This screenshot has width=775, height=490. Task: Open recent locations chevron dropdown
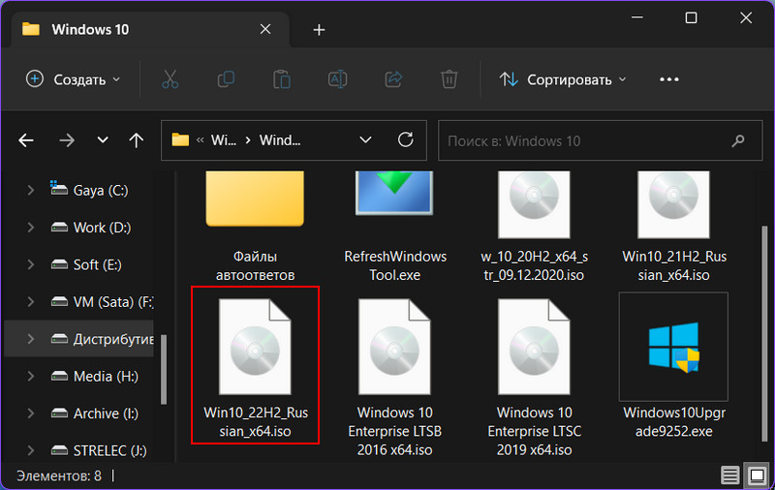(103, 140)
